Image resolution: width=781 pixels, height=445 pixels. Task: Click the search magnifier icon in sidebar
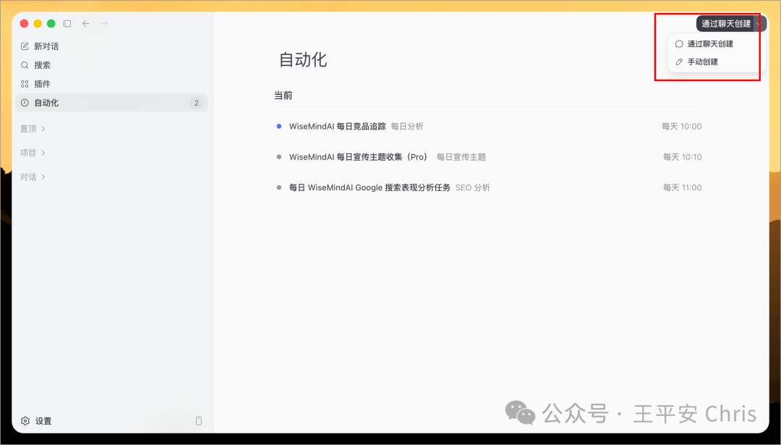(25, 65)
